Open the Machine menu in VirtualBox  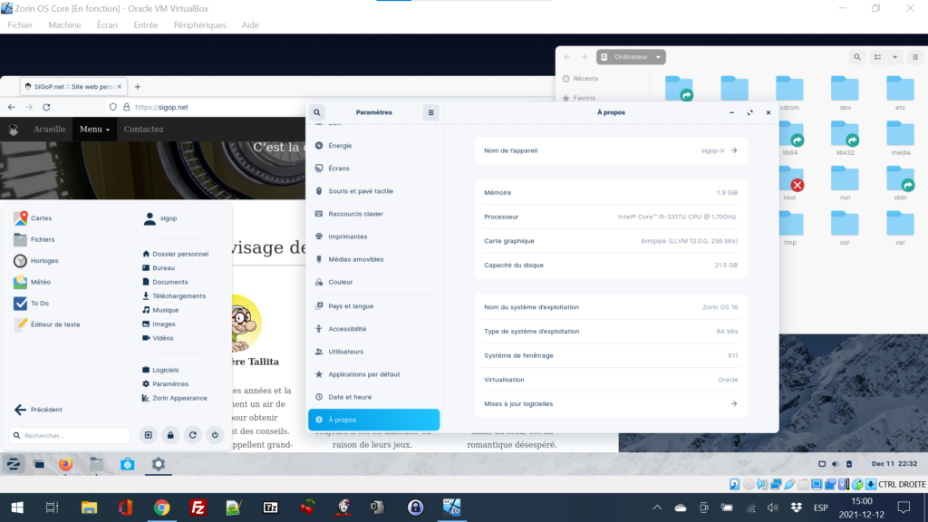64,25
